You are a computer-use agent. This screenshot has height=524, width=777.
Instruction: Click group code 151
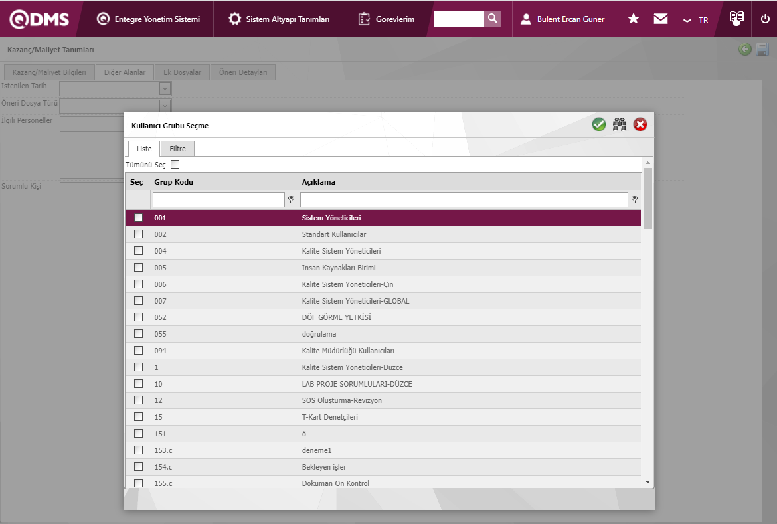click(x=160, y=434)
